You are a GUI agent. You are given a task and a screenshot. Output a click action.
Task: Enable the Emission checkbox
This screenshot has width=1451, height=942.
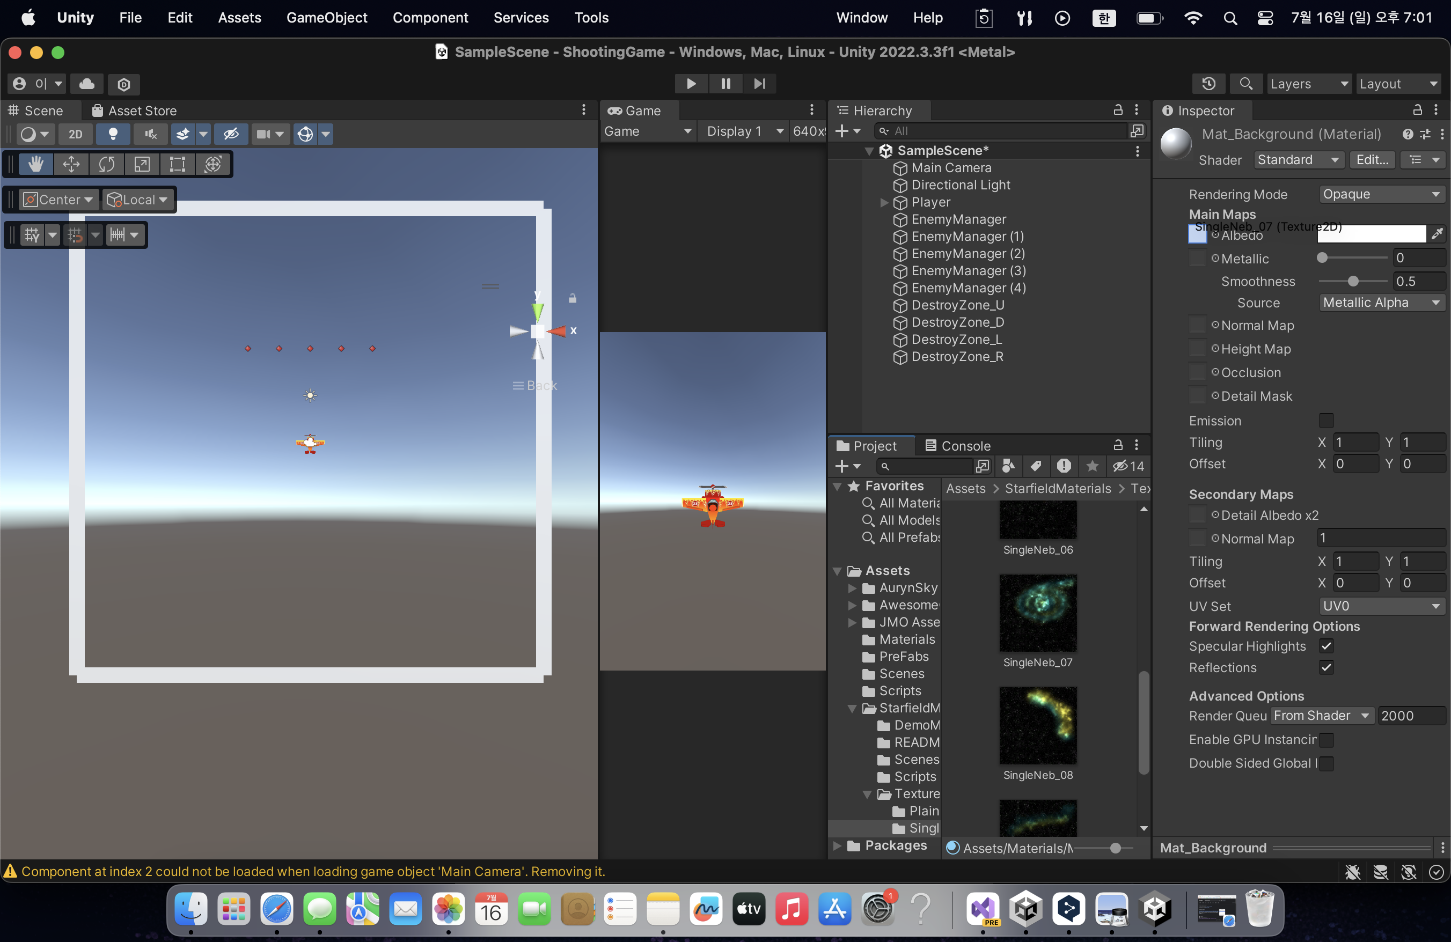(x=1325, y=421)
